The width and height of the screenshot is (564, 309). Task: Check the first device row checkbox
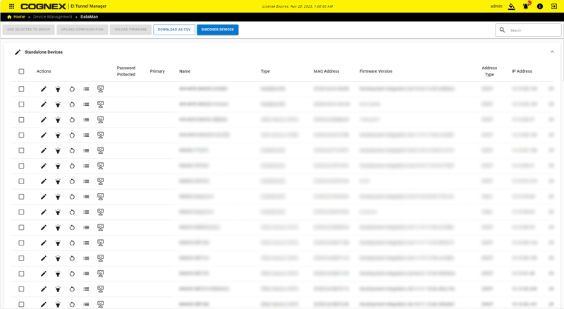[21, 89]
